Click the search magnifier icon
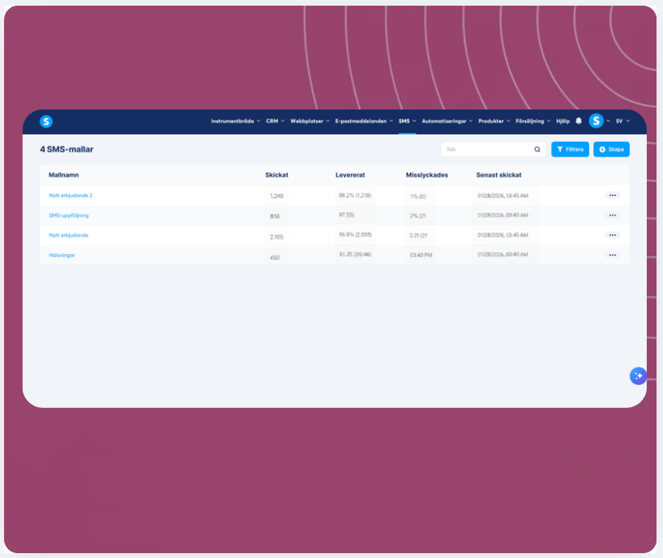The image size is (663, 558). point(537,149)
